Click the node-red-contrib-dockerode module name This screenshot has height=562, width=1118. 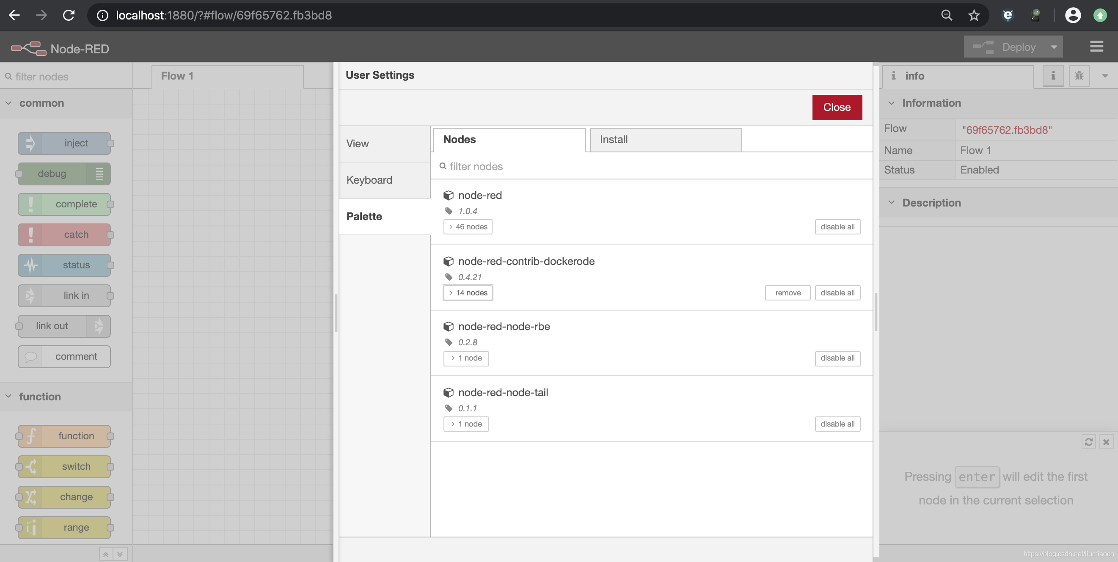coord(526,261)
